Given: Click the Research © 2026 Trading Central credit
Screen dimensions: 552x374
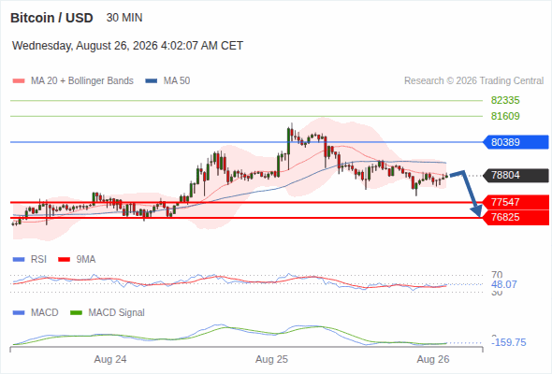Looking at the screenshot, I should [473, 81].
